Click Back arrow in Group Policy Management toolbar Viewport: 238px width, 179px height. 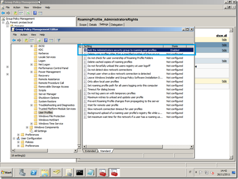coord(3,13)
